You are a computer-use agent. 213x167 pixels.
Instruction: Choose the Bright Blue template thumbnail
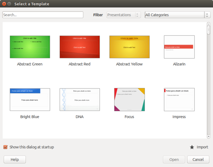(30, 100)
